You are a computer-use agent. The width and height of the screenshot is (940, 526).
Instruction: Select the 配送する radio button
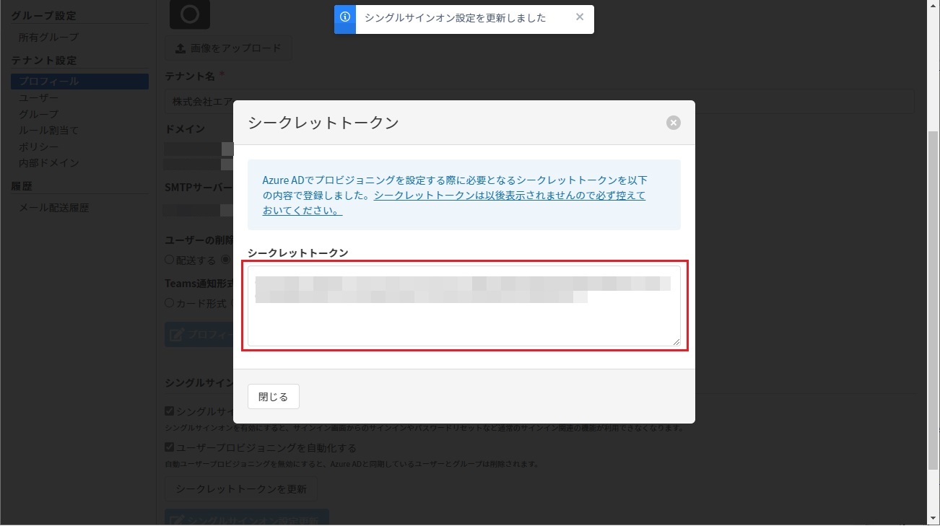point(170,260)
